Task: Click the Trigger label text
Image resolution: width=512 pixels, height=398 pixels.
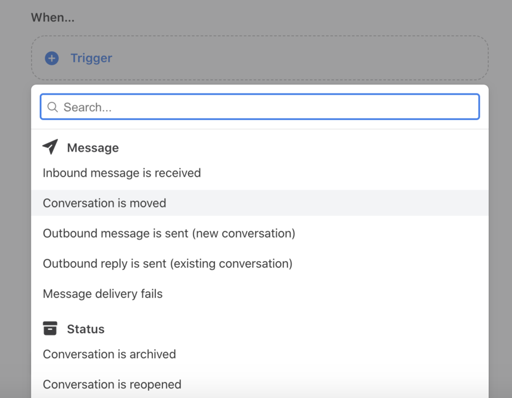Action: [92, 58]
